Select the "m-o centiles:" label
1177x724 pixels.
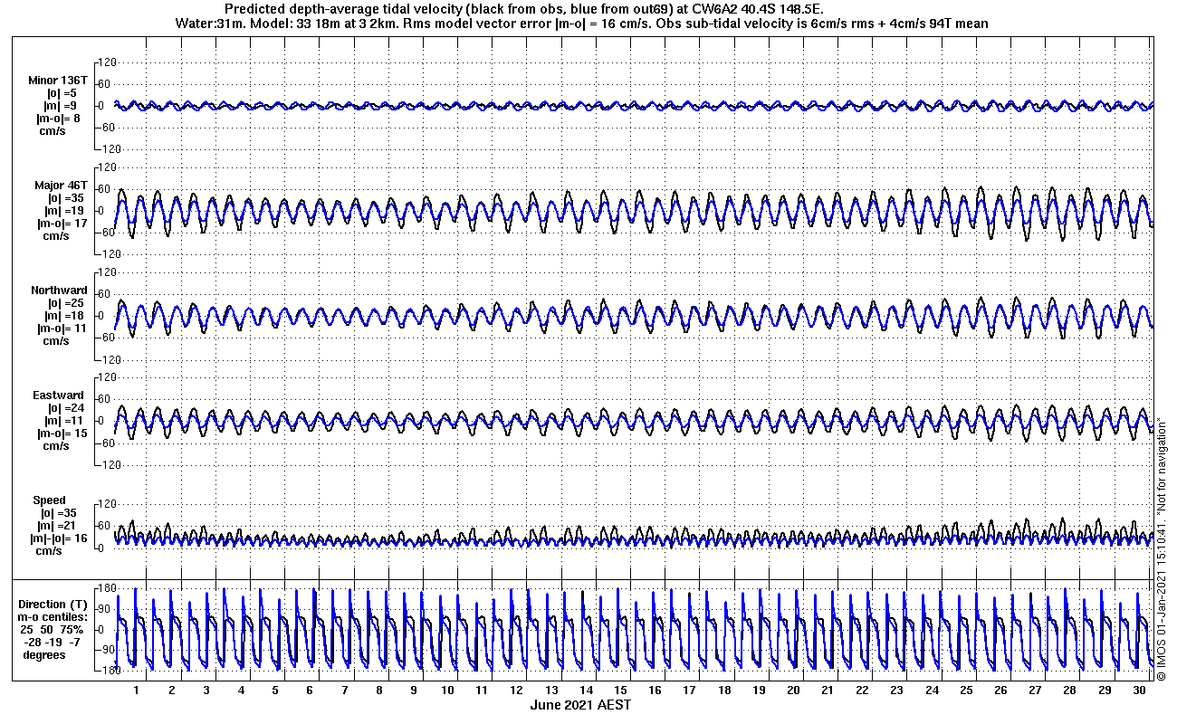point(53,616)
